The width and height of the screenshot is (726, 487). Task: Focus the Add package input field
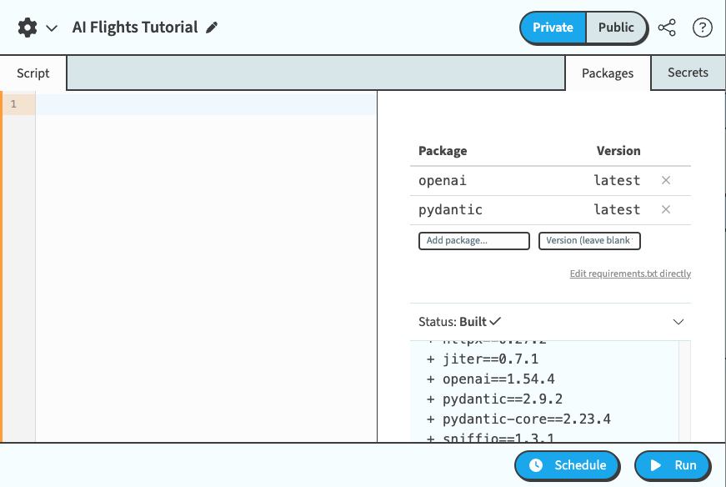coord(473,240)
